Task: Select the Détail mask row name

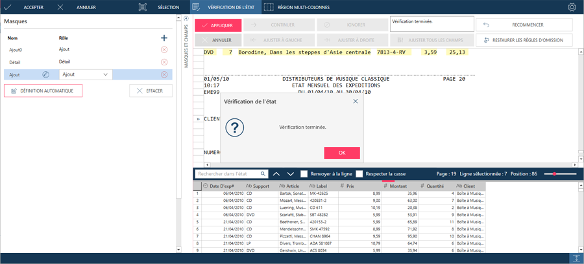Action: click(14, 62)
